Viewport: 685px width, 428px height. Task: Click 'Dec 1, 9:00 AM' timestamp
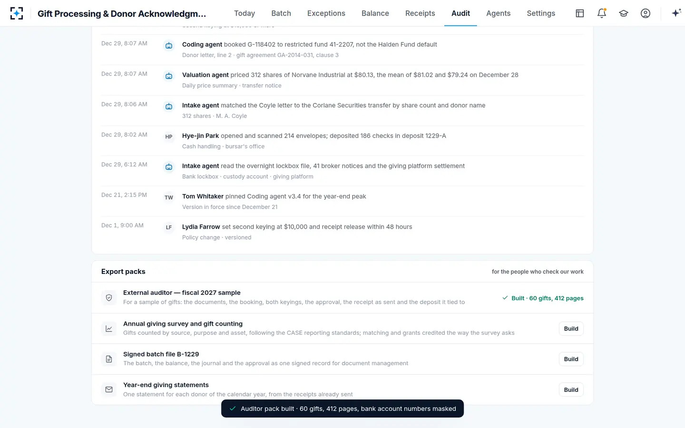pyautogui.click(x=122, y=225)
